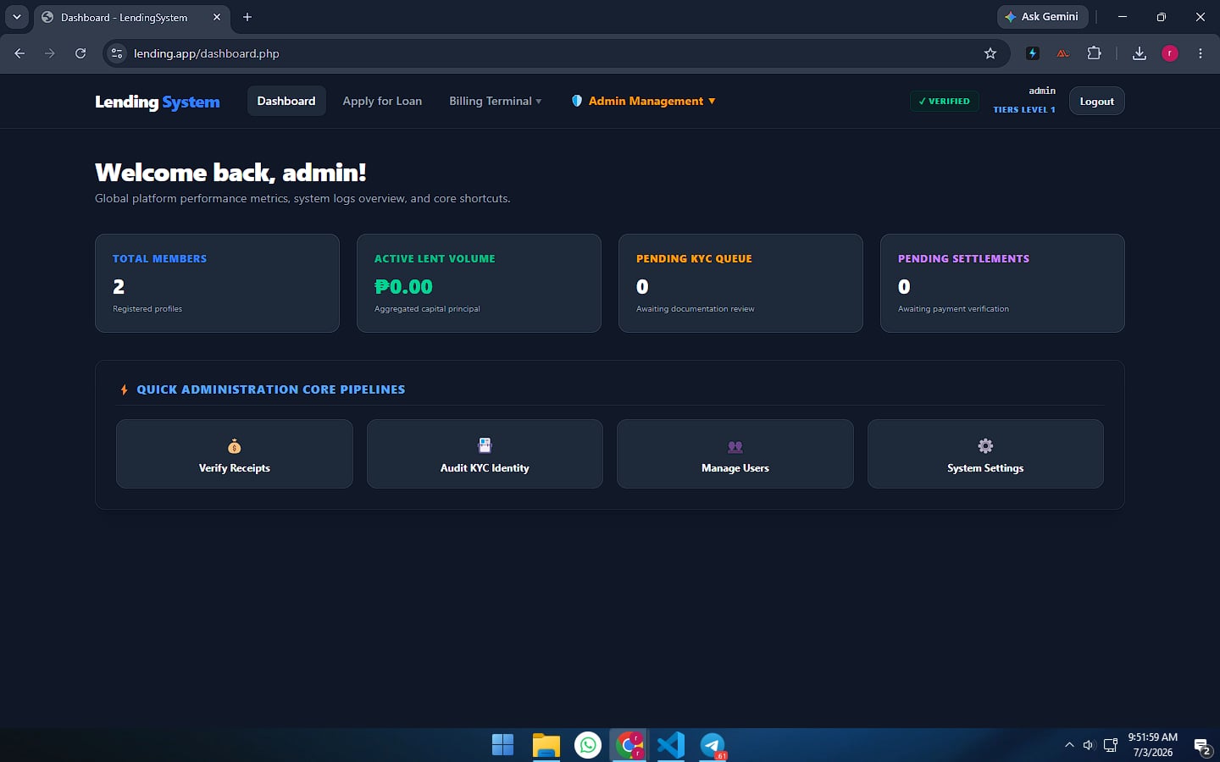Click the shield icon beside Admin Management
Image resolution: width=1220 pixels, height=762 pixels.
pyautogui.click(x=577, y=101)
